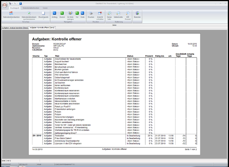Screen dimensions: 229x167
Task: Expand Druckreports dropdown arrow
Action: click(44, 19)
